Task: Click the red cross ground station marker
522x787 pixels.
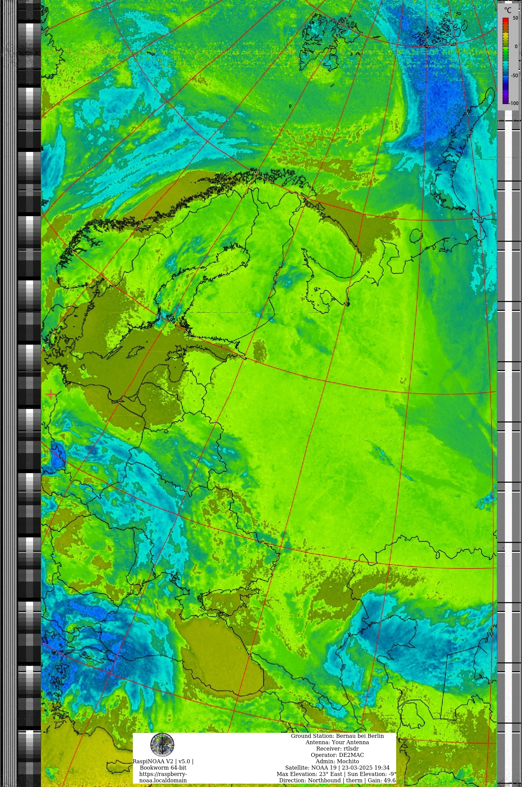Action: click(x=51, y=394)
